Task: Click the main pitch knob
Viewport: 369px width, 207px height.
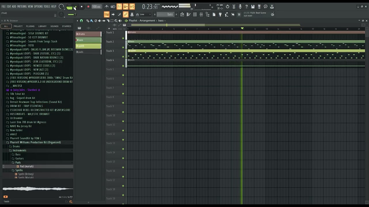Action: pyautogui.click(x=61, y=14)
